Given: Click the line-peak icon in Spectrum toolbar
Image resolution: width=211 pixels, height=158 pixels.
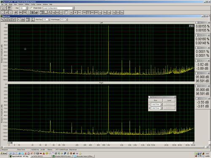Looking at the screenshot, I should [x=19, y=19].
